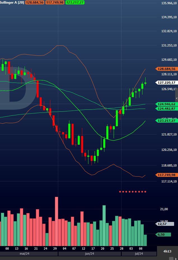Click date label 13 on time axis

[17, 249]
